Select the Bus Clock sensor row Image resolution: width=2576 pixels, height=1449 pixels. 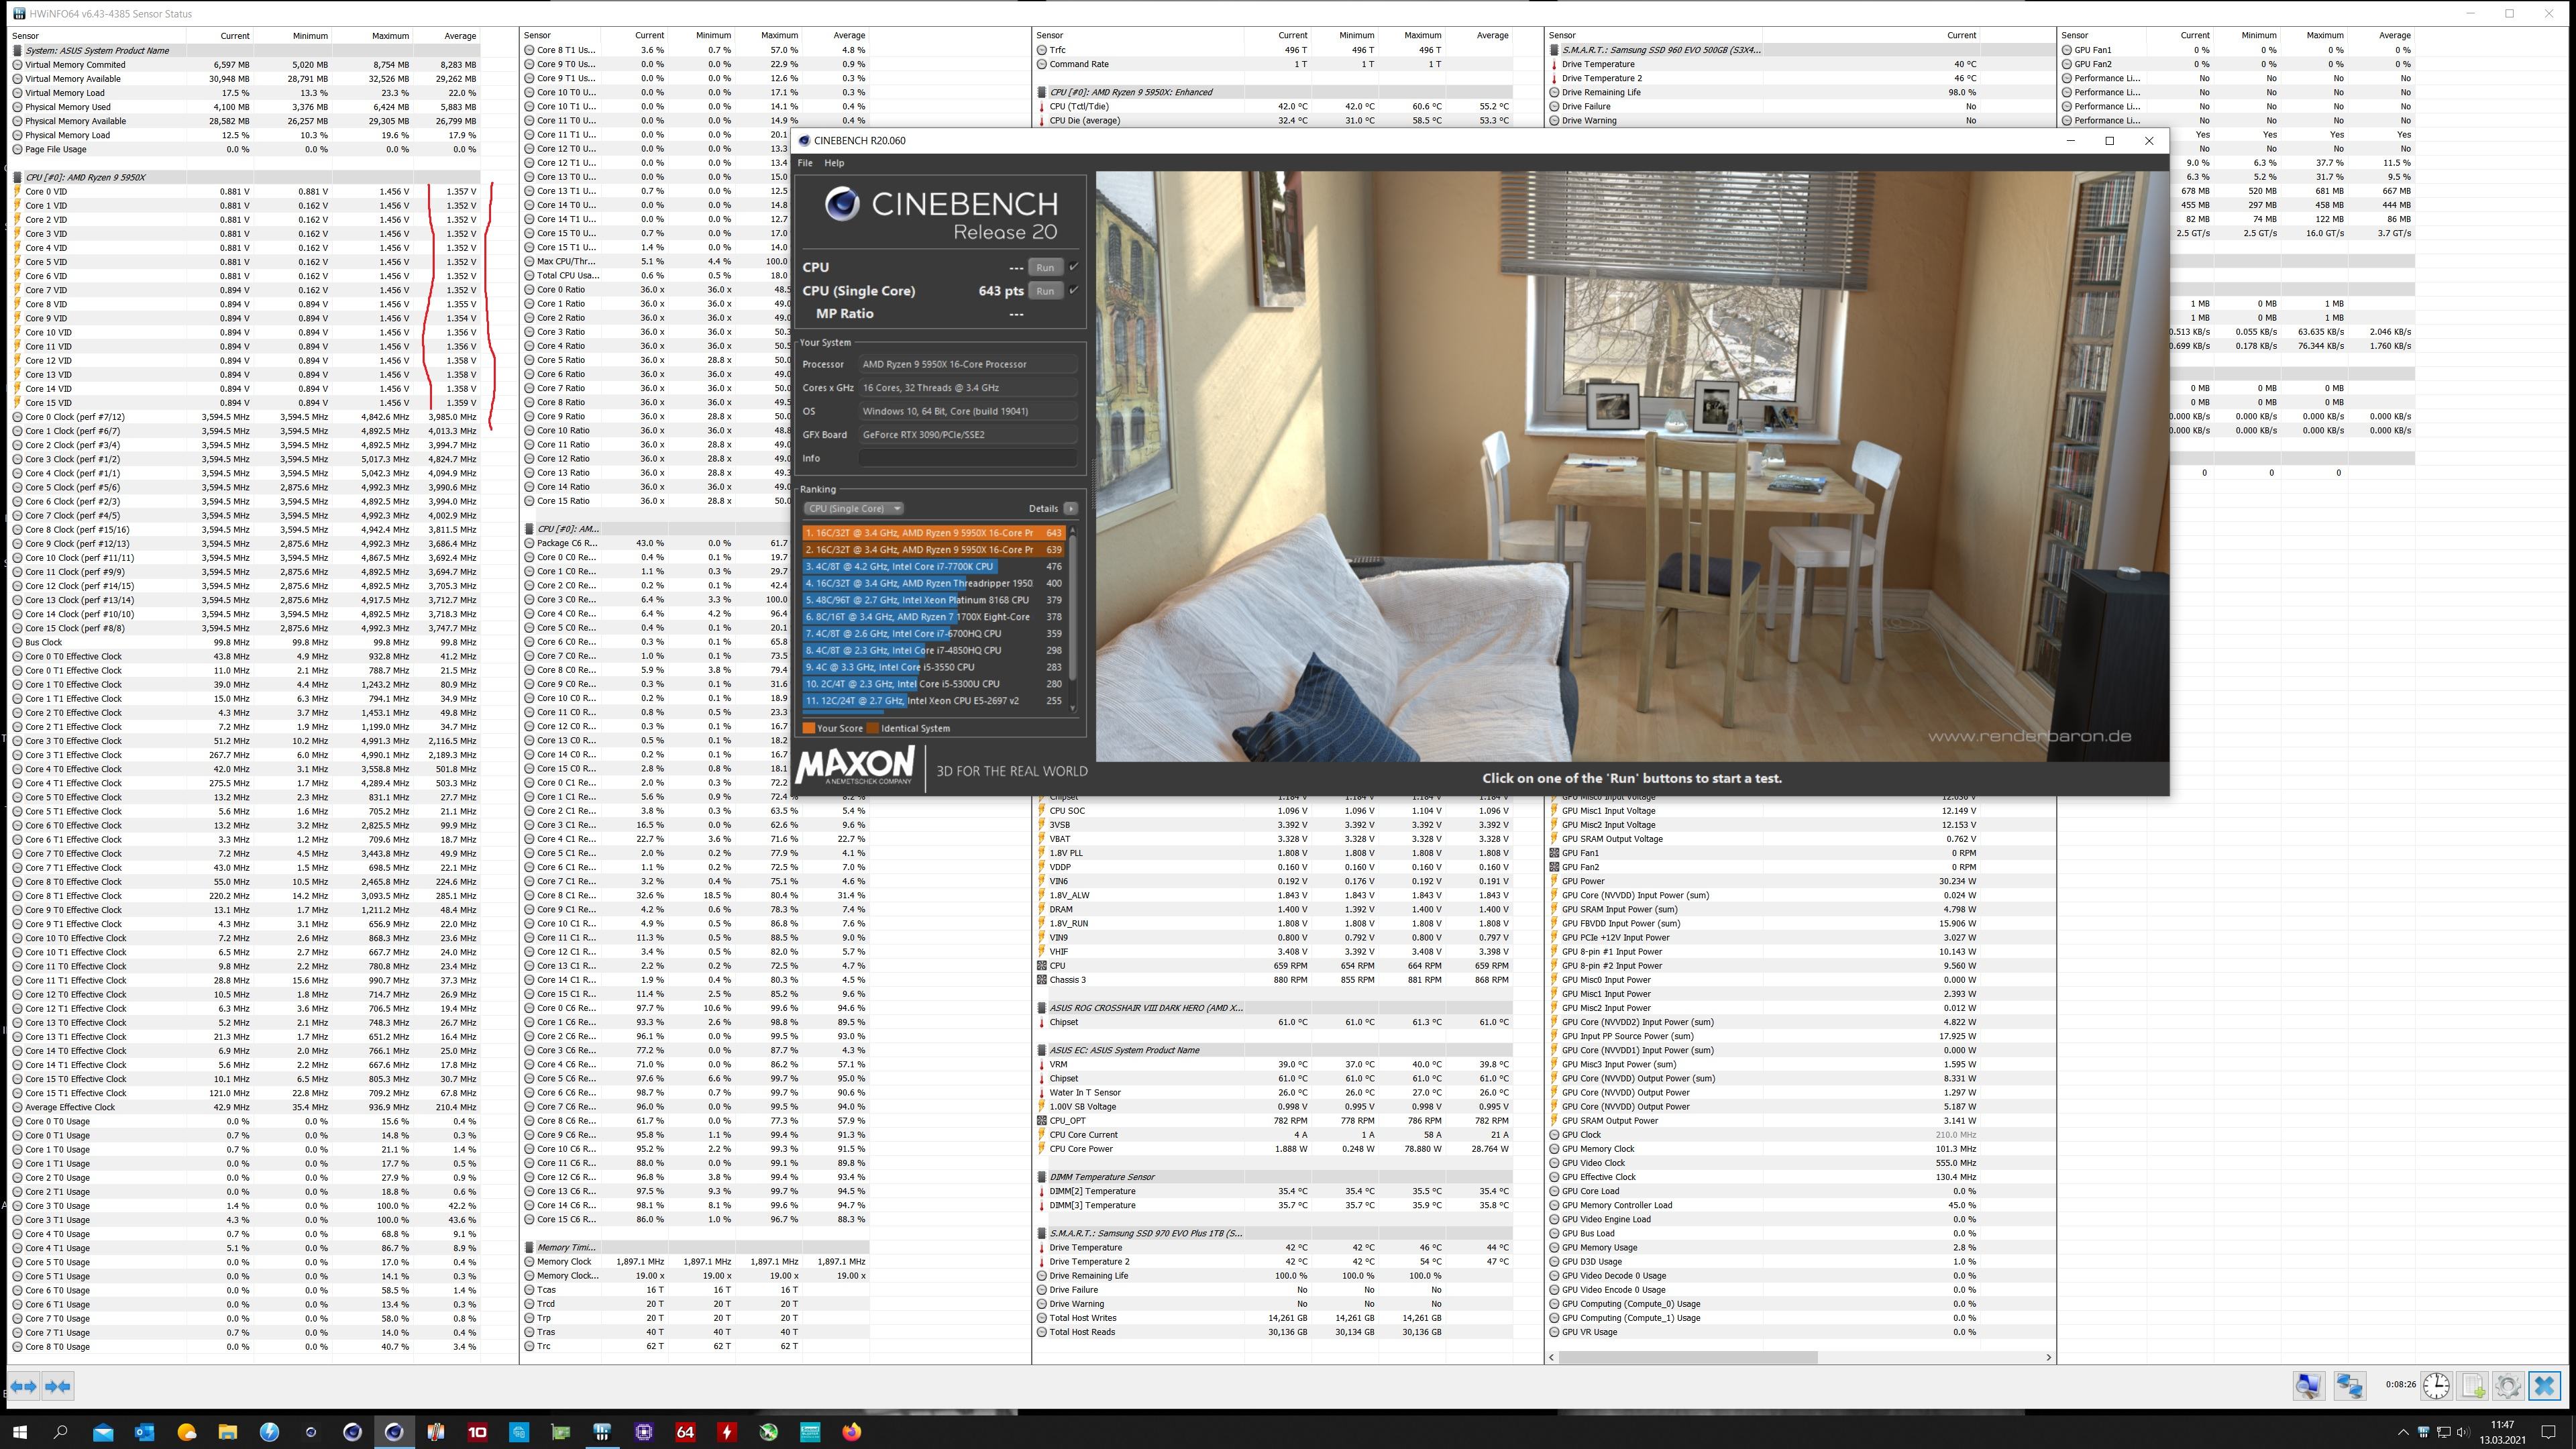point(245,642)
